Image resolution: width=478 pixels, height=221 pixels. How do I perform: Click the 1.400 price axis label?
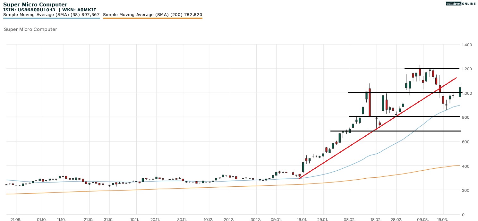467,45
